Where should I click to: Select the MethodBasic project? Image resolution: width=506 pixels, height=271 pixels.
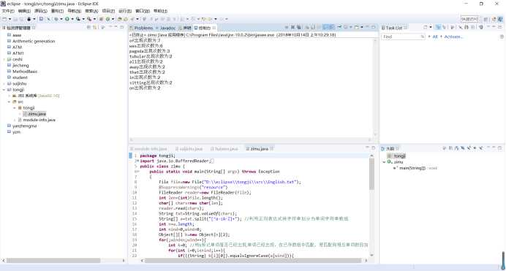point(22,72)
